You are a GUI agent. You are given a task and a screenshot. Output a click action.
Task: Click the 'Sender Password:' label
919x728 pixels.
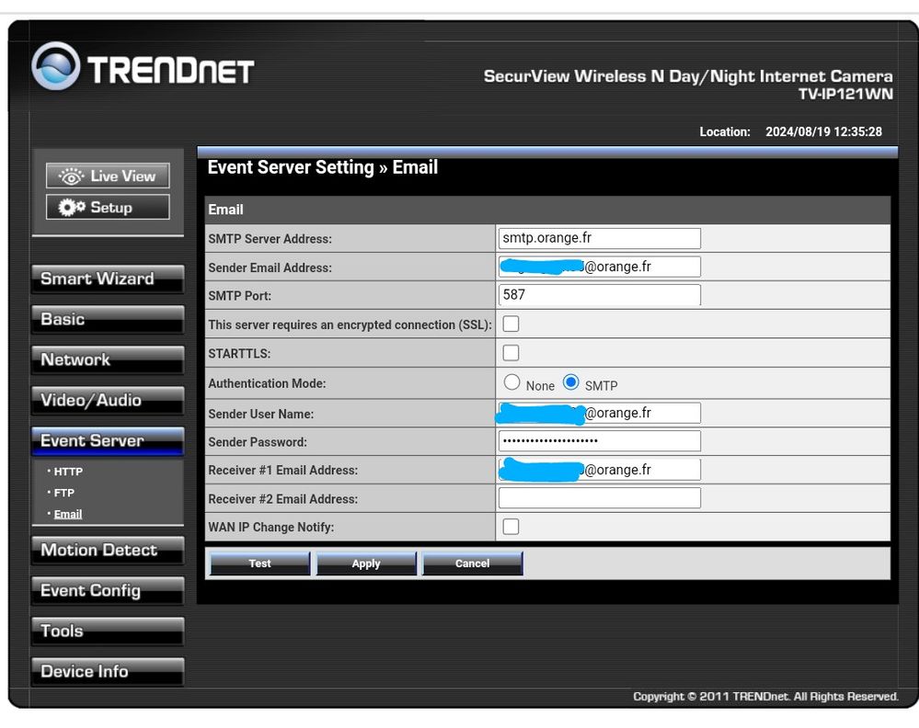click(x=258, y=442)
